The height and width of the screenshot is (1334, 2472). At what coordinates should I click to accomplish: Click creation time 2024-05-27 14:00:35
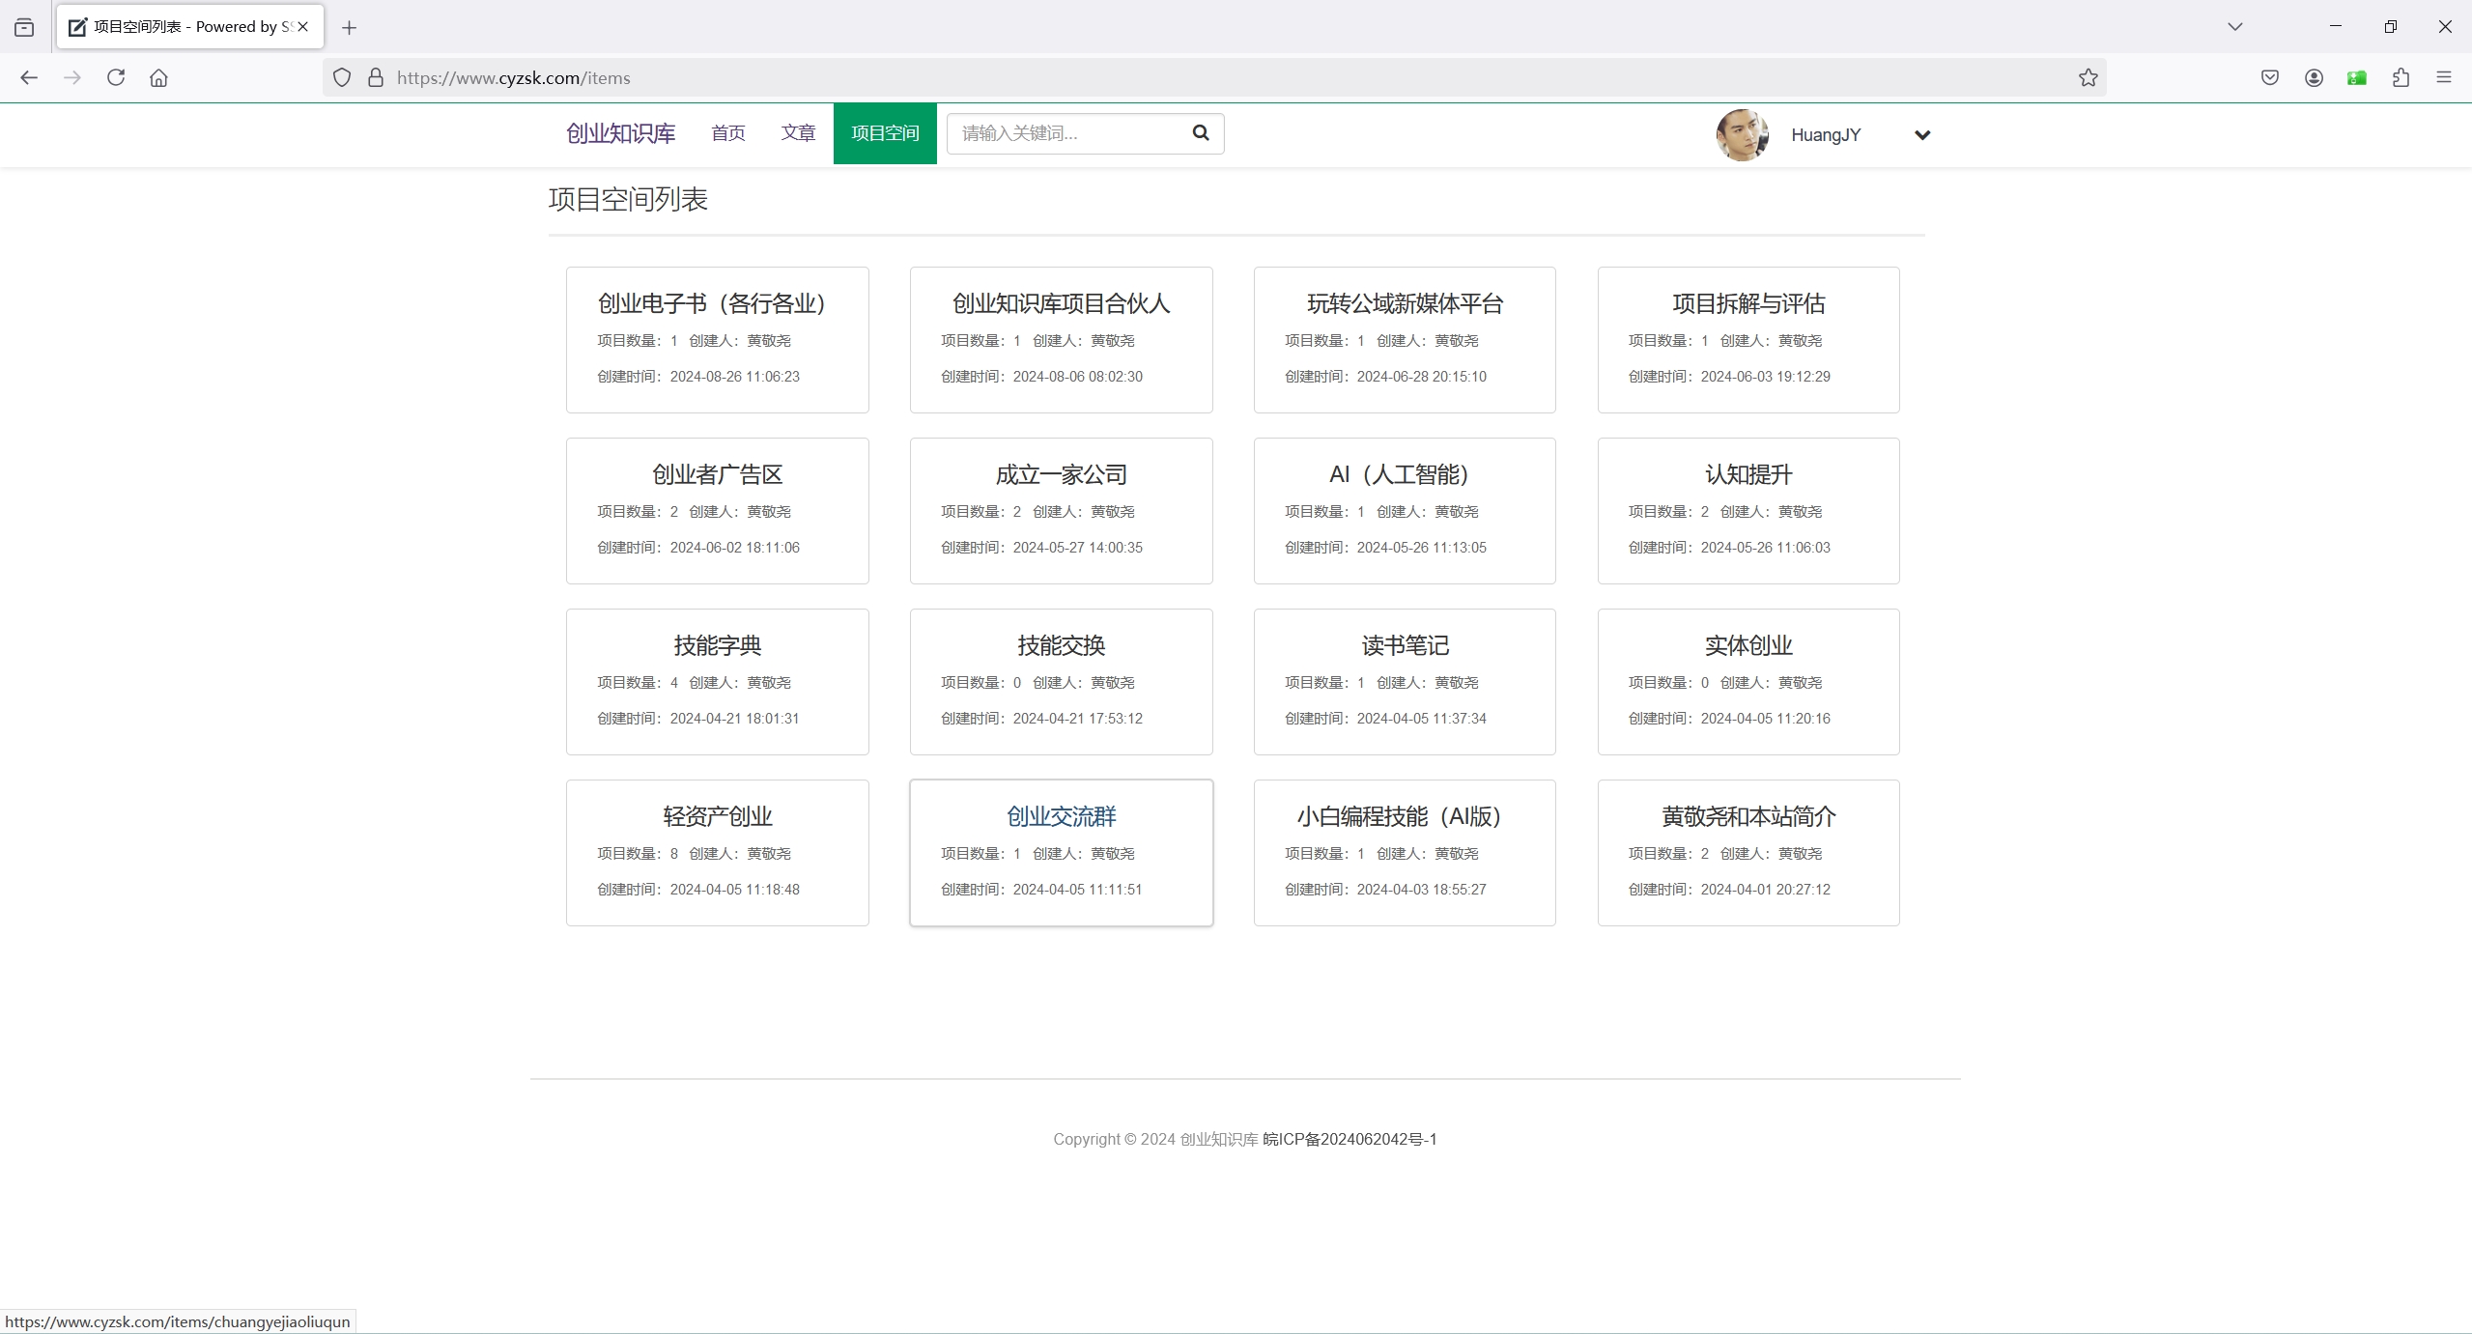(x=1077, y=548)
